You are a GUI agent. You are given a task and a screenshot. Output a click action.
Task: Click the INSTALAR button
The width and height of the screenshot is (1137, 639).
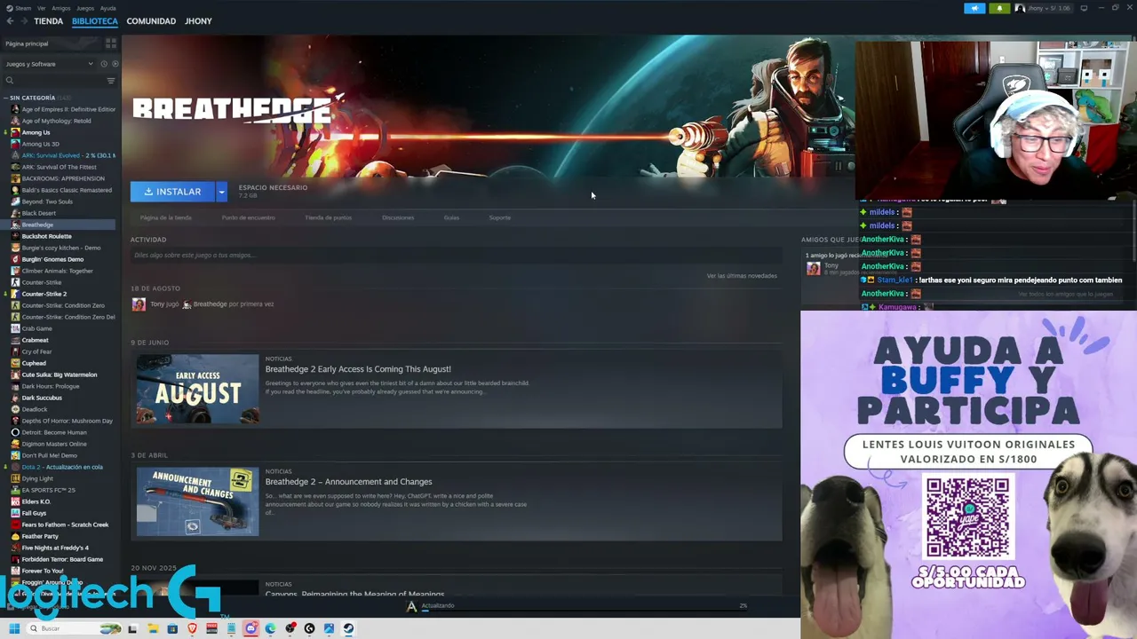tap(173, 192)
